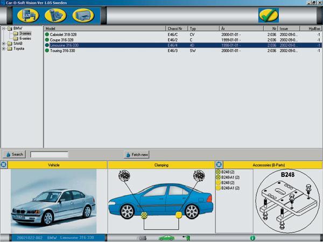Focus the search text field
323x242 pixels.
tap(49, 154)
